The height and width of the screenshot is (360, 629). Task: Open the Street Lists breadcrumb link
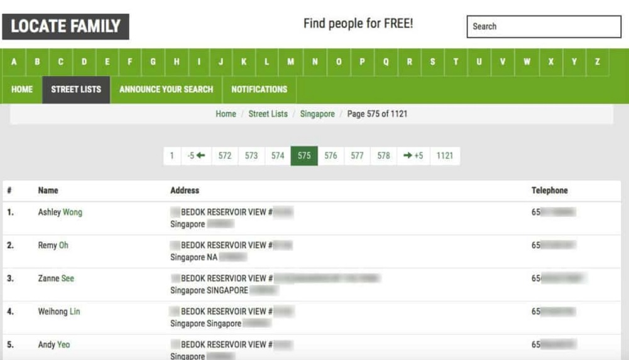click(268, 114)
